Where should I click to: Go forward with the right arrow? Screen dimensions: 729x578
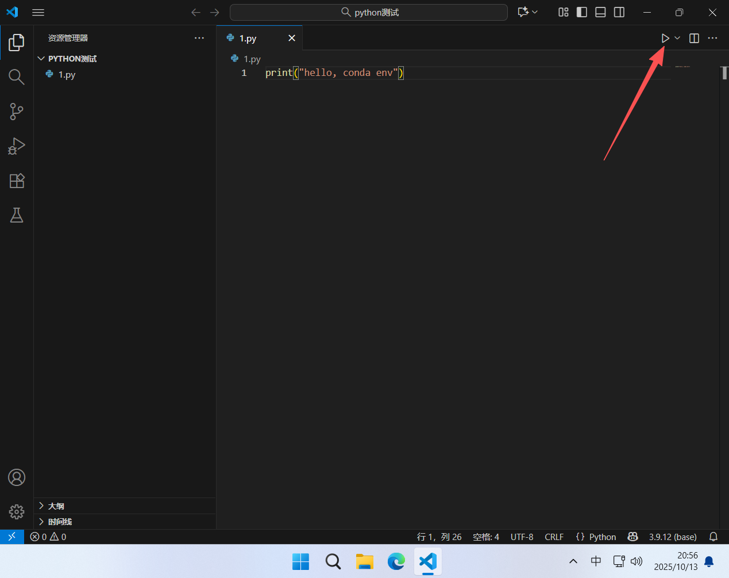215,12
